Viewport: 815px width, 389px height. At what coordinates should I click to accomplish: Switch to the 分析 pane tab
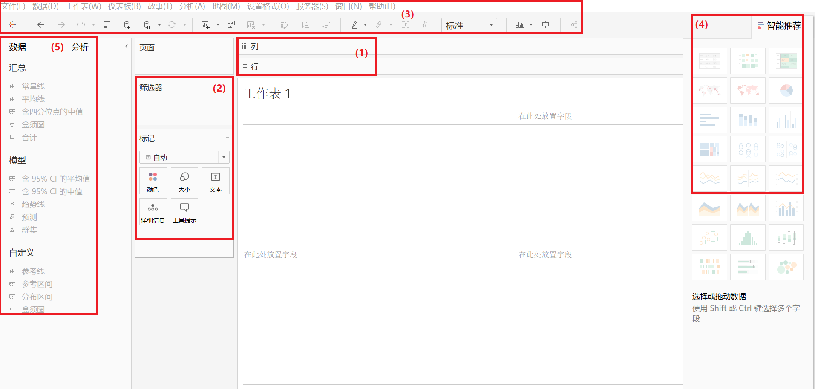pyautogui.click(x=80, y=47)
